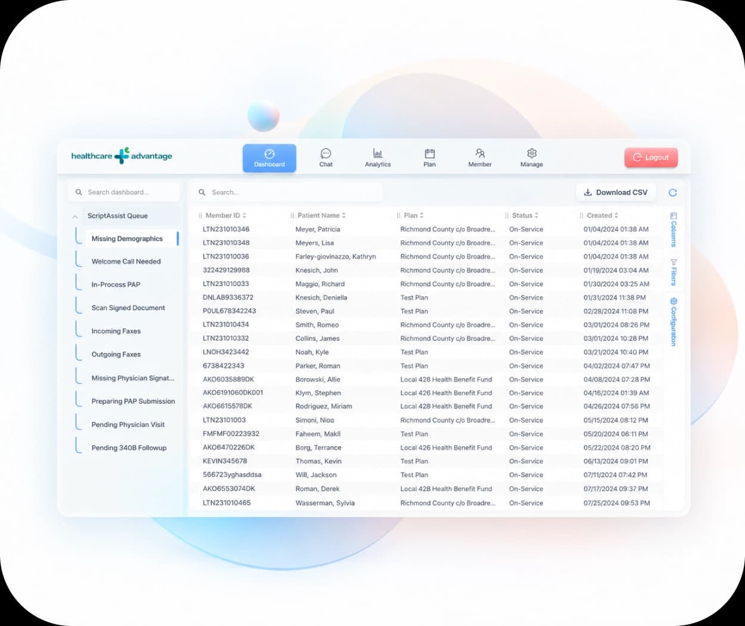
Task: Open the Dashboard tab
Action: pyautogui.click(x=269, y=158)
